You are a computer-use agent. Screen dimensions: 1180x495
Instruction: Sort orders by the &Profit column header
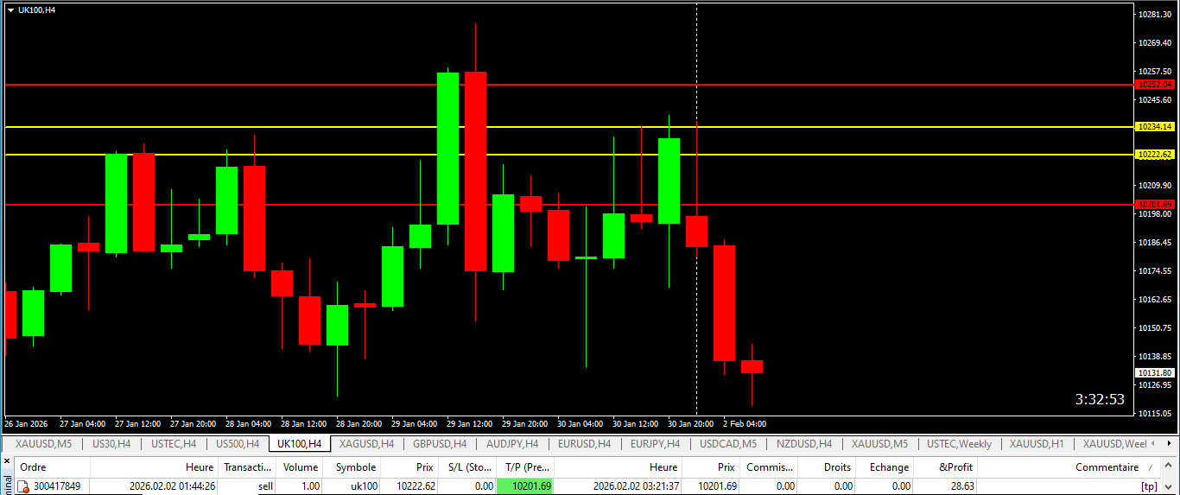(955, 467)
